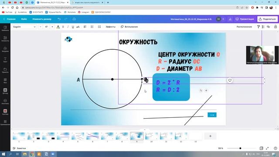Image resolution: width=279 pixels, height=157 pixels.
Task: Open the Projects folder panel in the sidebar
Action: pos(5,70)
